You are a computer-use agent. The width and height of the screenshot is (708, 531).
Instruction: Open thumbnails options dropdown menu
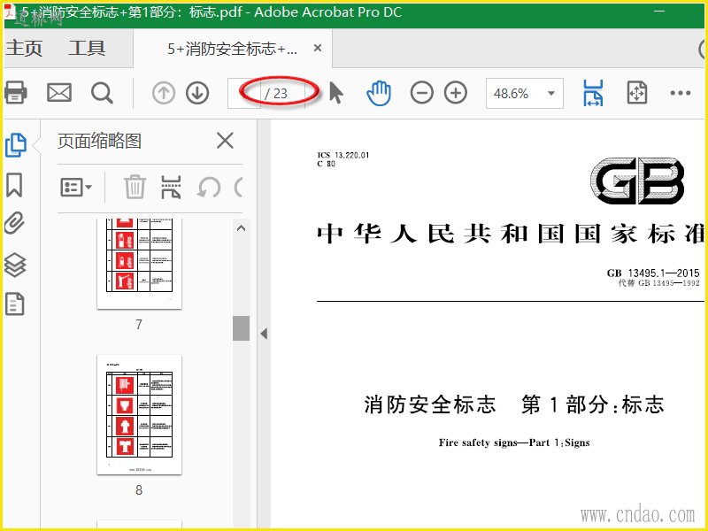pyautogui.click(x=76, y=187)
